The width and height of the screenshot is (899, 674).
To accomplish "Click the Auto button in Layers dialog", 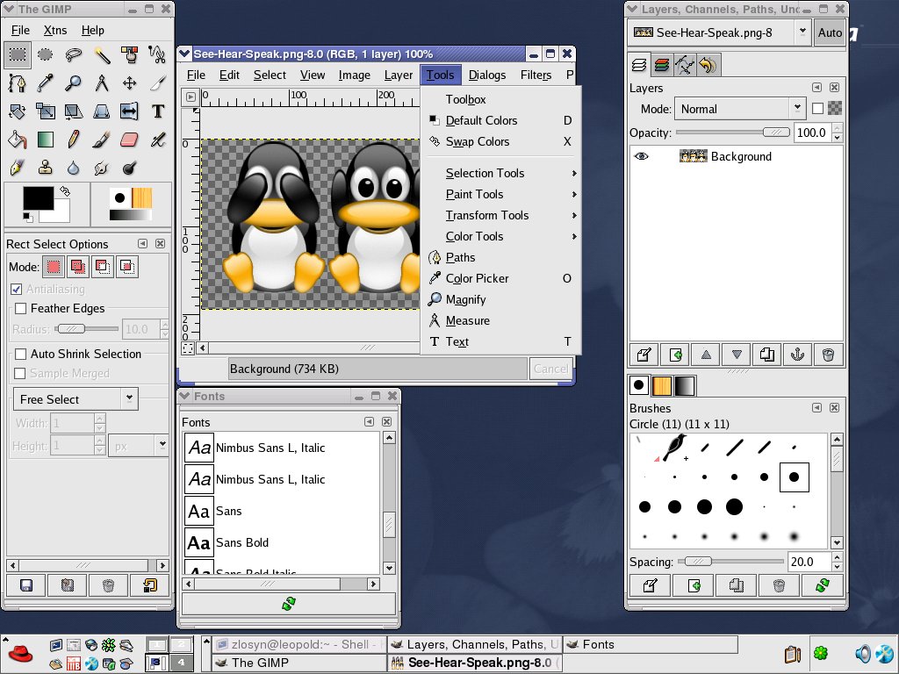I will (x=830, y=32).
